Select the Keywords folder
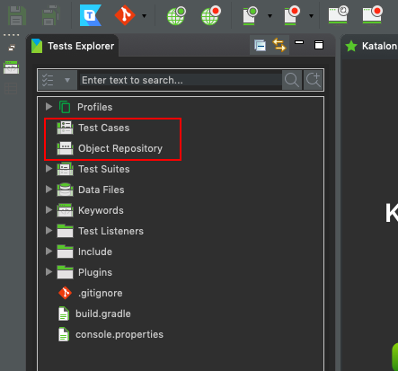398x371 pixels. tap(101, 210)
